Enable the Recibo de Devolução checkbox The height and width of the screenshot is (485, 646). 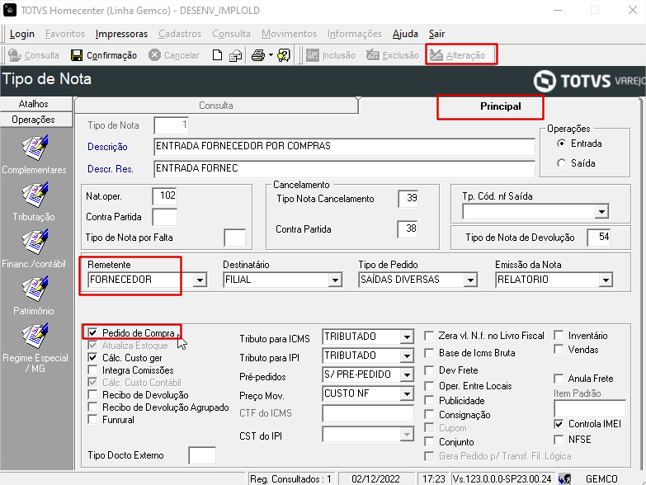point(92,394)
